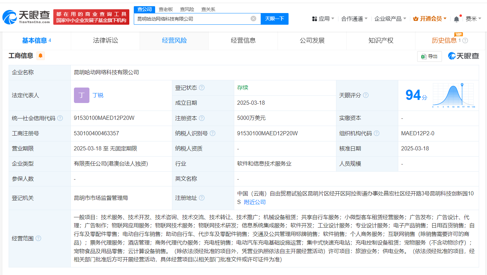Click the help icon beside 天眼评分
Image resolution: width=487 pixels, height=275 pixels.
[x=366, y=95]
